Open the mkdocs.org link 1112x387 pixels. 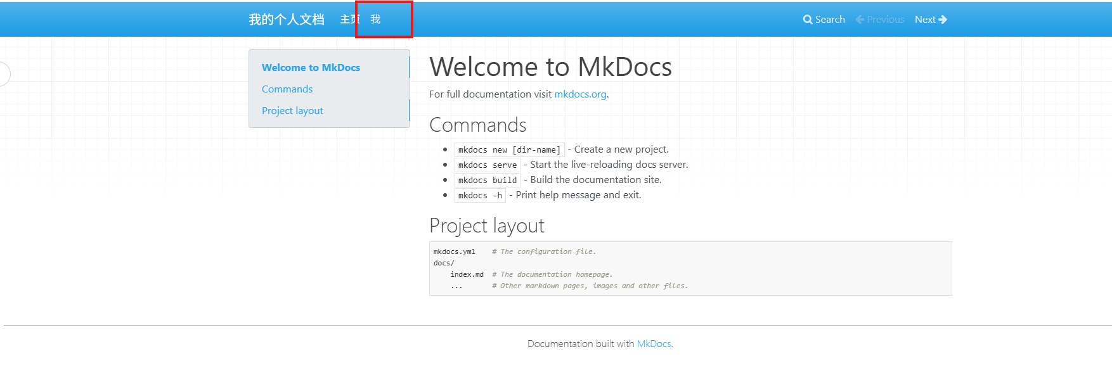(580, 94)
